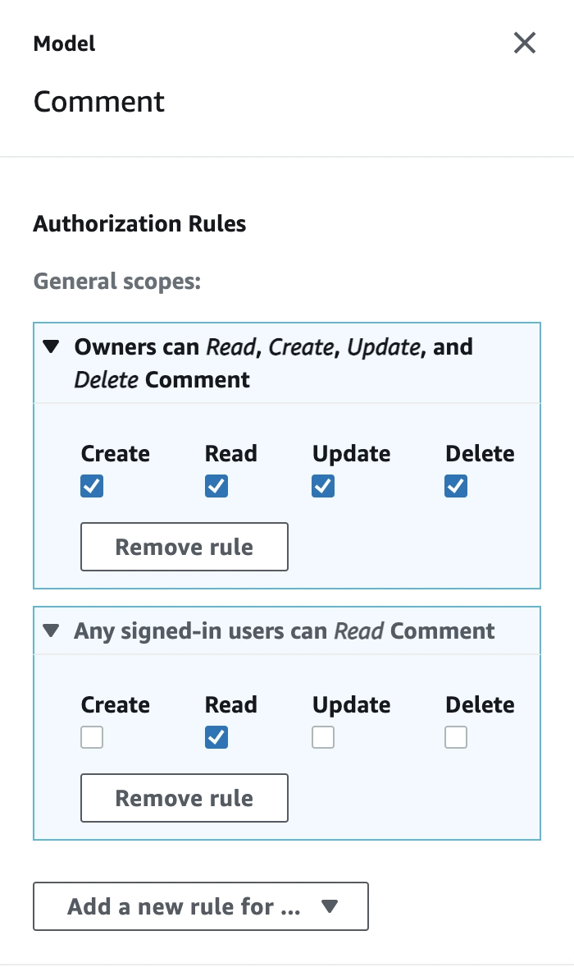Disable Delete permission for Owners

coord(456,487)
